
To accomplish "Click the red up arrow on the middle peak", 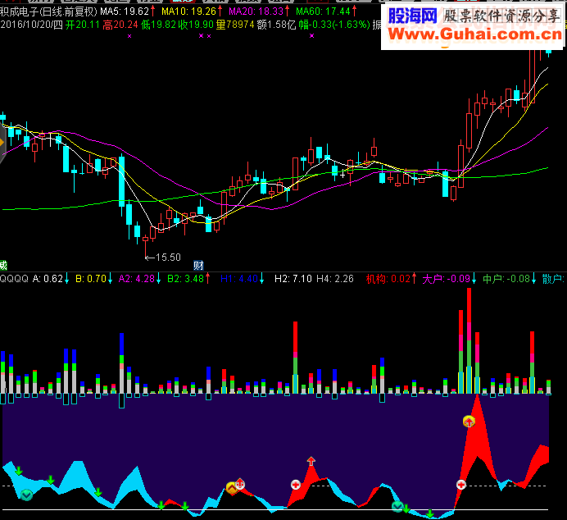I will [311, 461].
